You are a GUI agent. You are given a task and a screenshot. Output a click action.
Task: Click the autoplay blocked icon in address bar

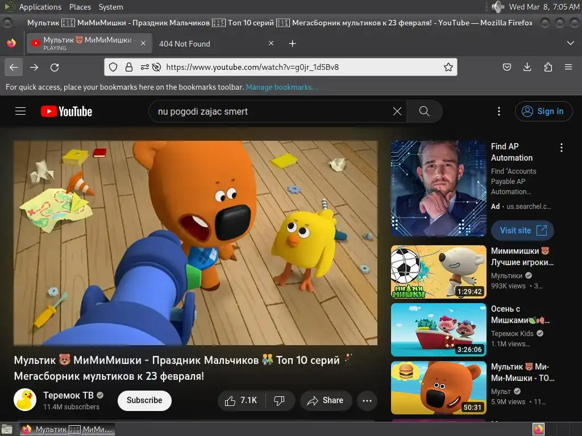[157, 67]
